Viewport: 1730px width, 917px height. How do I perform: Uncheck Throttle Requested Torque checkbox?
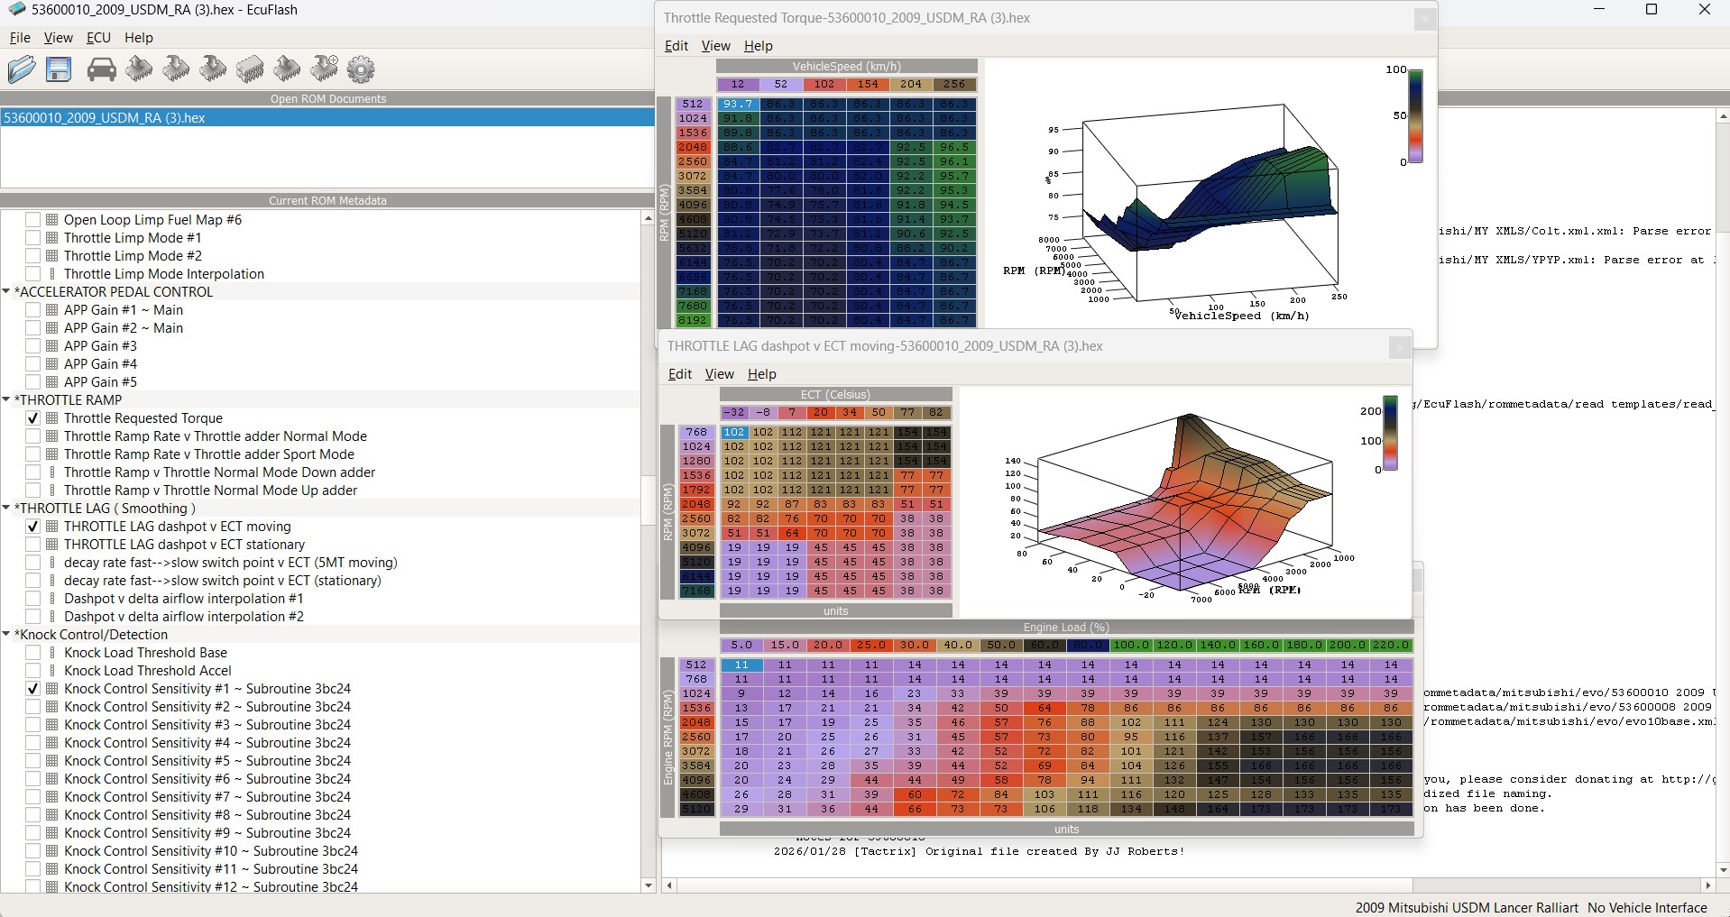click(33, 418)
